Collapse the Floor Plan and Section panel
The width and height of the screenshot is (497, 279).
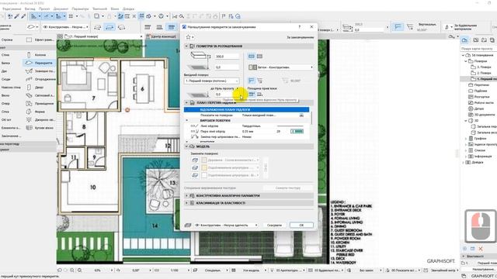pos(186,103)
